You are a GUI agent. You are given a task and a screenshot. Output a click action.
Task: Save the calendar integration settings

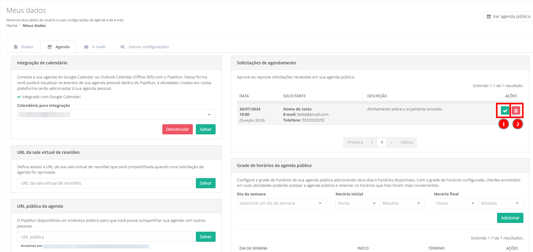click(205, 129)
